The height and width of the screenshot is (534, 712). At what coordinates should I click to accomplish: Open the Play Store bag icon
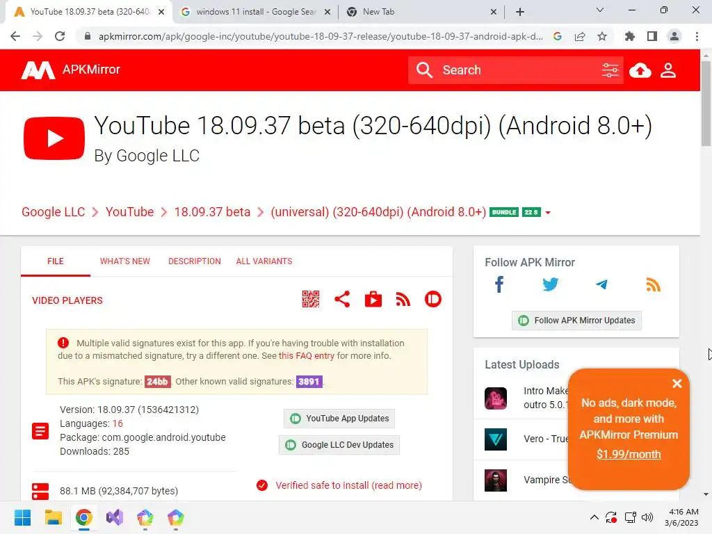point(373,299)
